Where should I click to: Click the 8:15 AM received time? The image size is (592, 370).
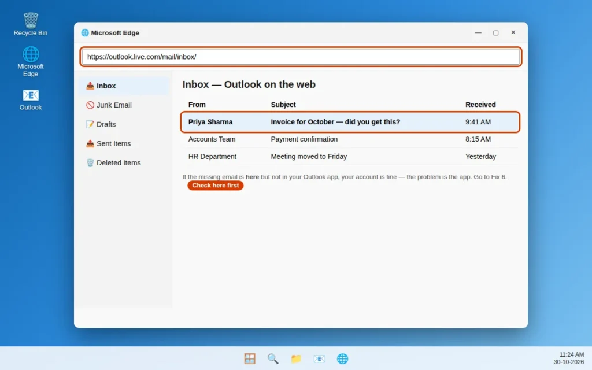point(478,139)
